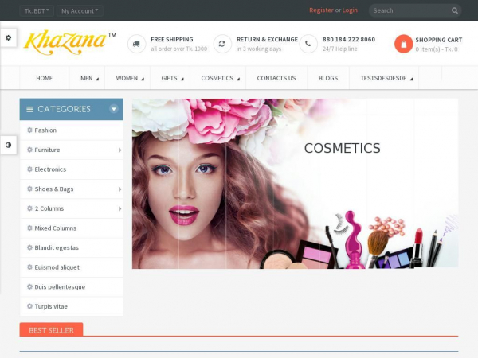Click the gear icon next to Shoes & Bags
The height and width of the screenshot is (358, 478).
(x=29, y=189)
